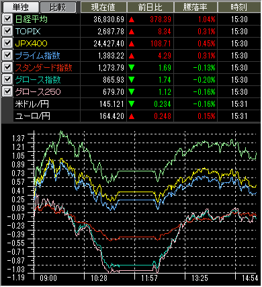Click the 0.15% change rate
The image size is (262, 287).
coord(206,116)
